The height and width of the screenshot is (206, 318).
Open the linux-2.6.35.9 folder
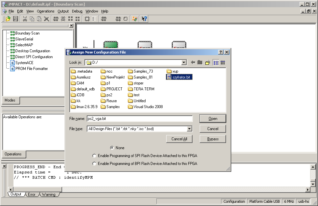pyautogui.click(x=84, y=107)
